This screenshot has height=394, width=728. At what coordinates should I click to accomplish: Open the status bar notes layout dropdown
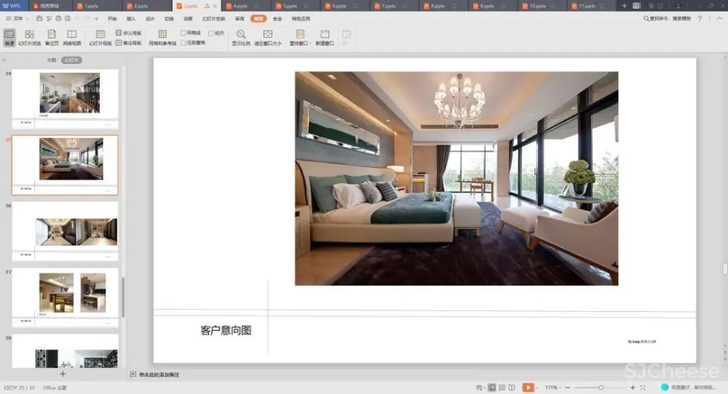[x=480, y=387]
